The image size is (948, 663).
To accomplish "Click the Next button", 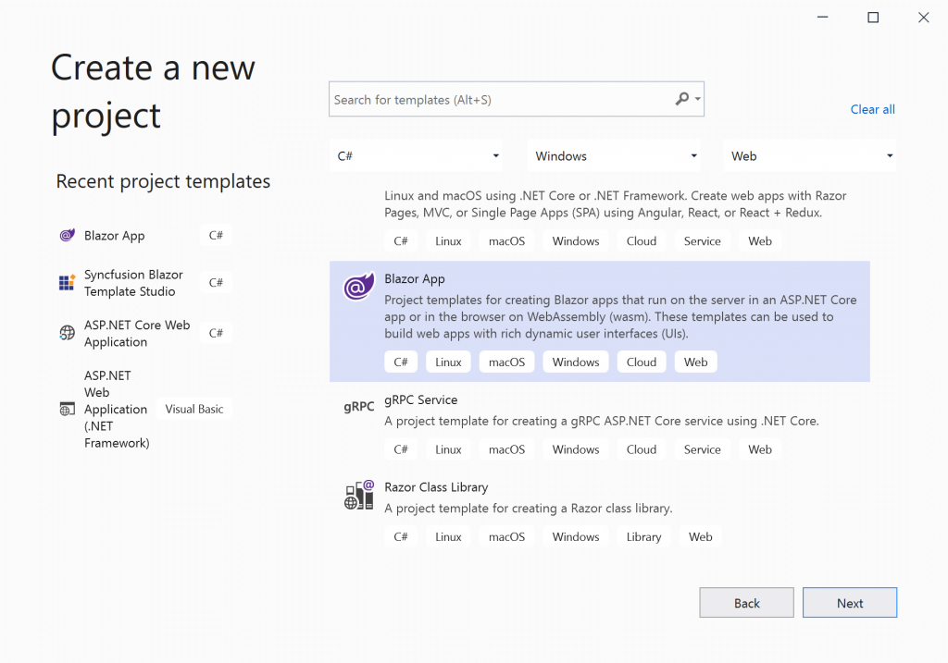I will (x=849, y=602).
